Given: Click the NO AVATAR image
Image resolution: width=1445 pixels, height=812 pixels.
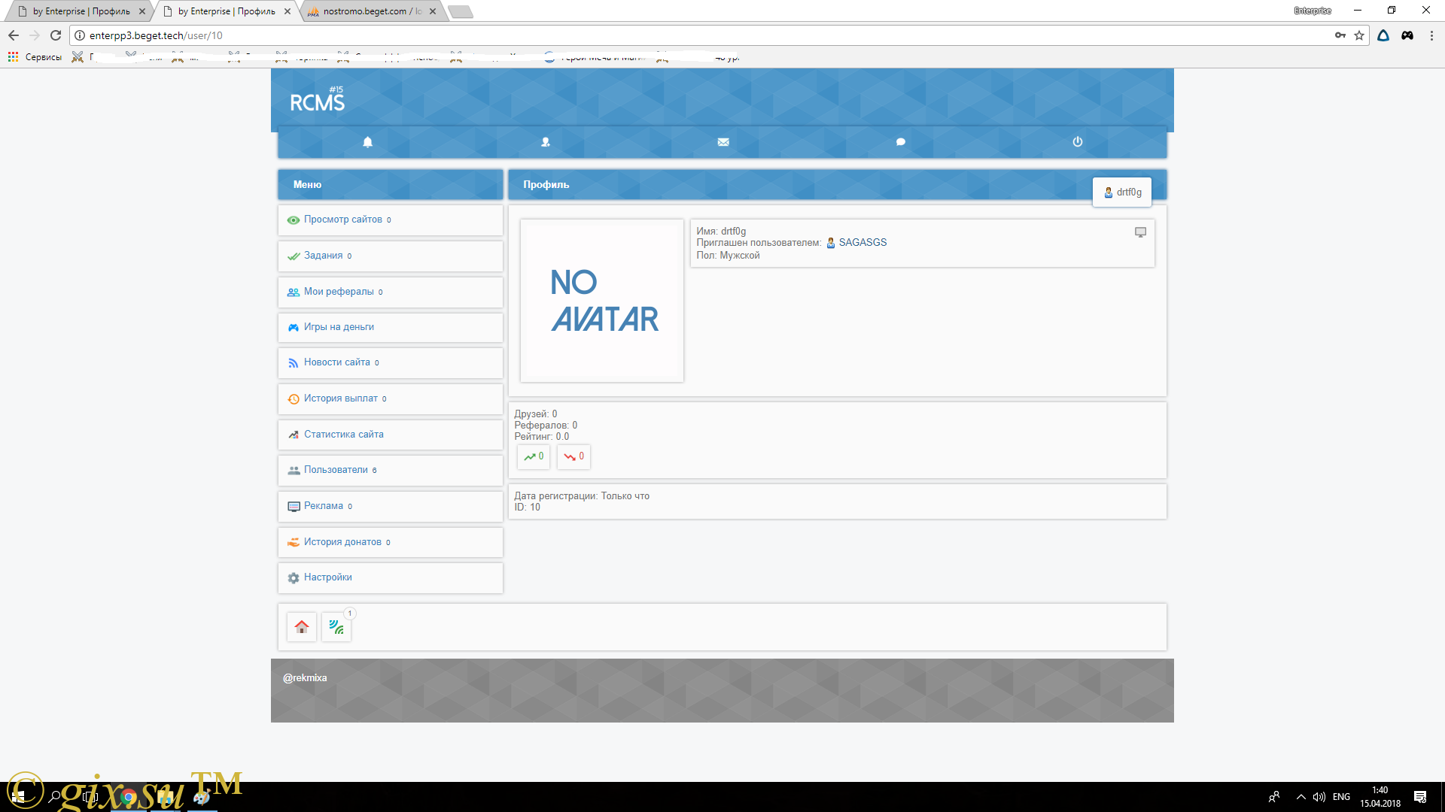Looking at the screenshot, I should [x=602, y=301].
